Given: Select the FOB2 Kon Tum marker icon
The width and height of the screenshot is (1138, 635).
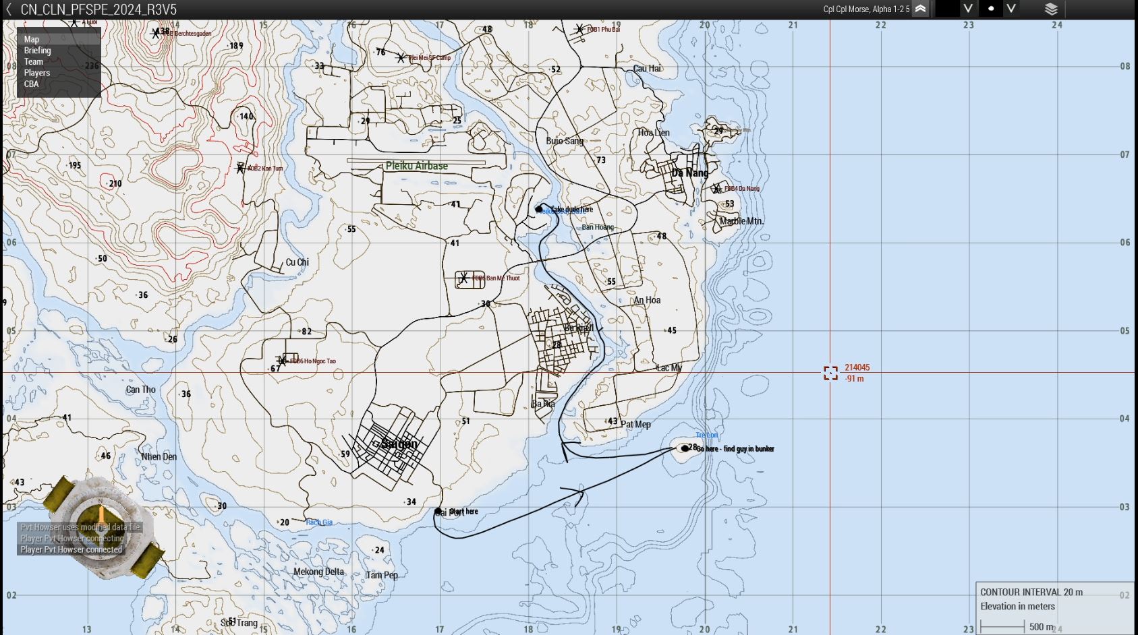Looking at the screenshot, I should 239,168.
